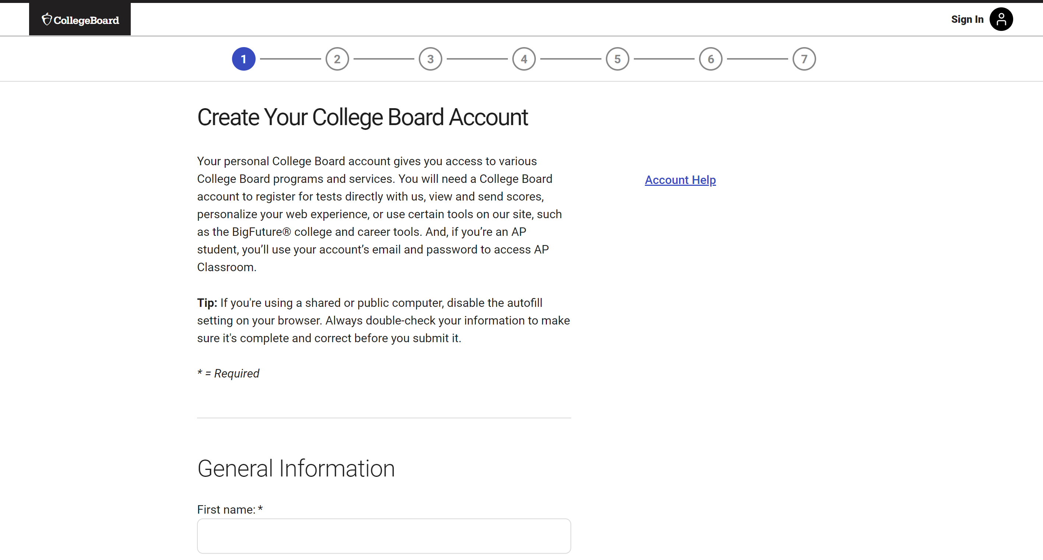
Task: Jump to final step 7 circle
Action: click(x=804, y=59)
